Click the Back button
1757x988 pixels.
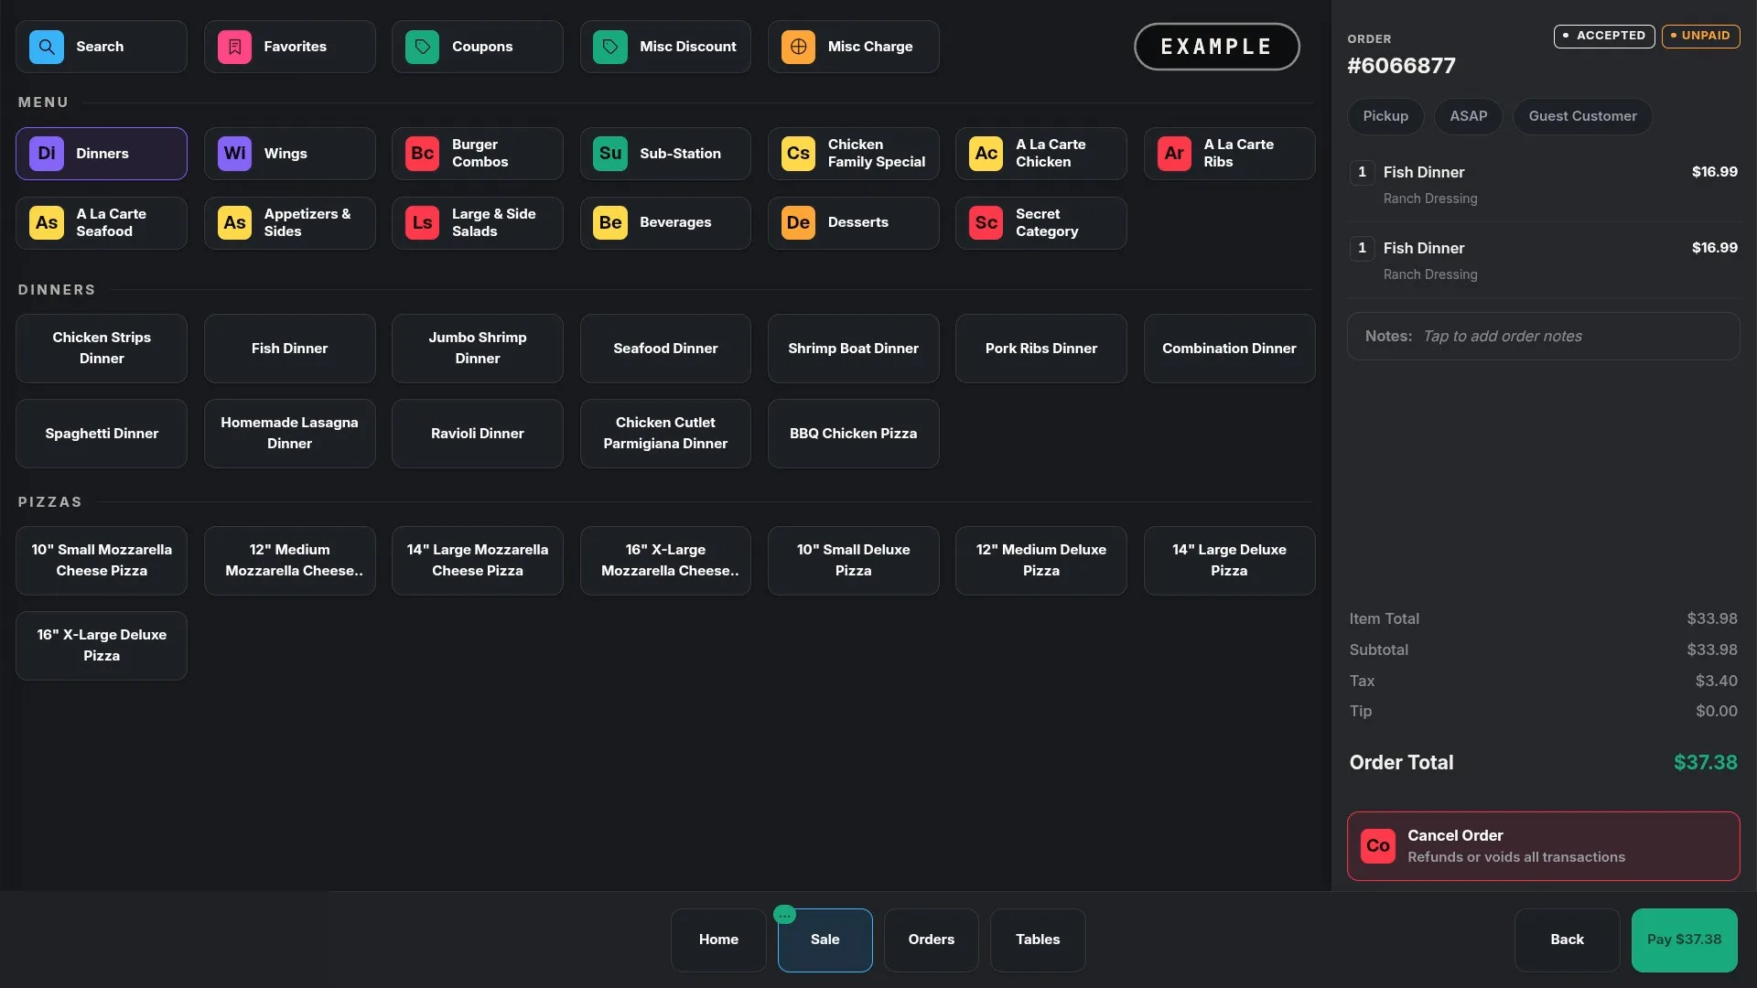click(x=1567, y=940)
